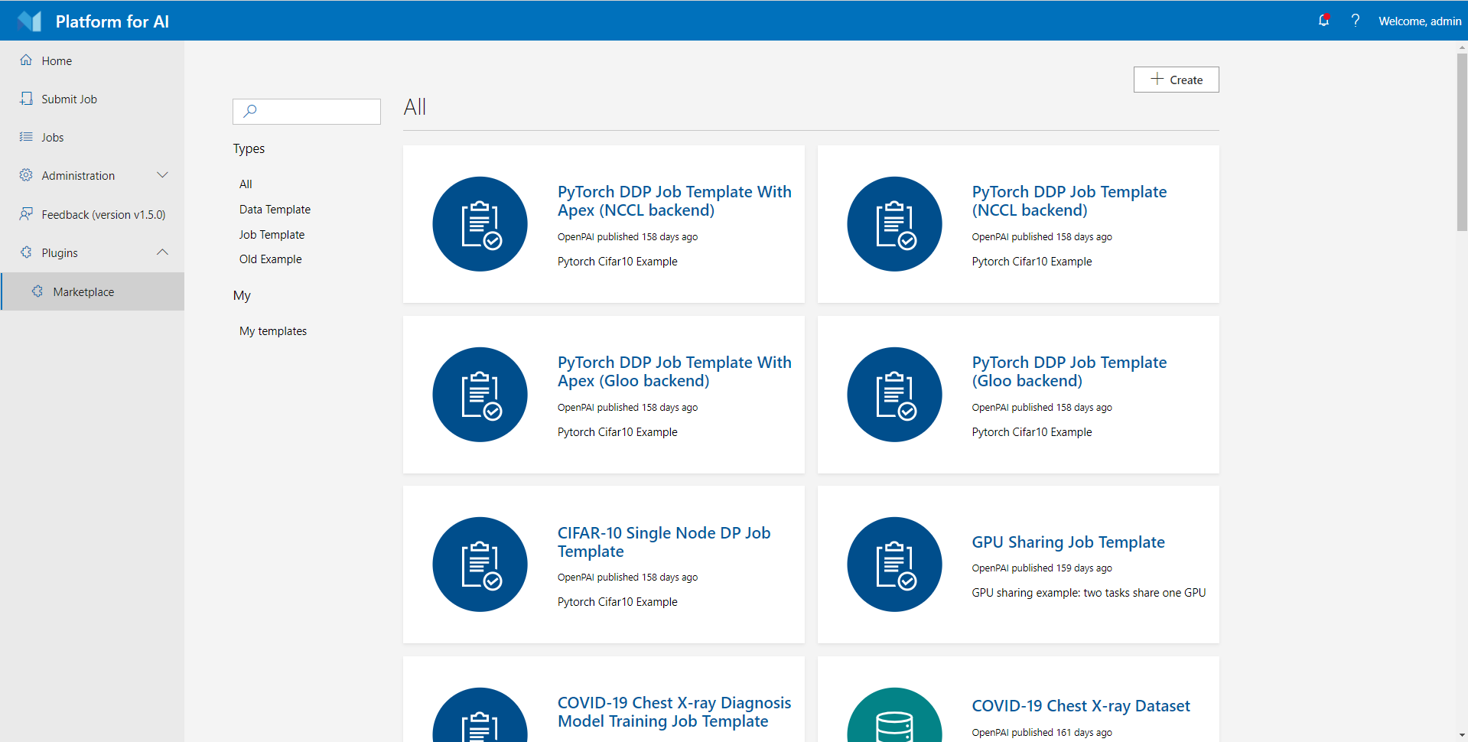Open the notifications bell
This screenshot has width=1468, height=742.
click(x=1323, y=21)
